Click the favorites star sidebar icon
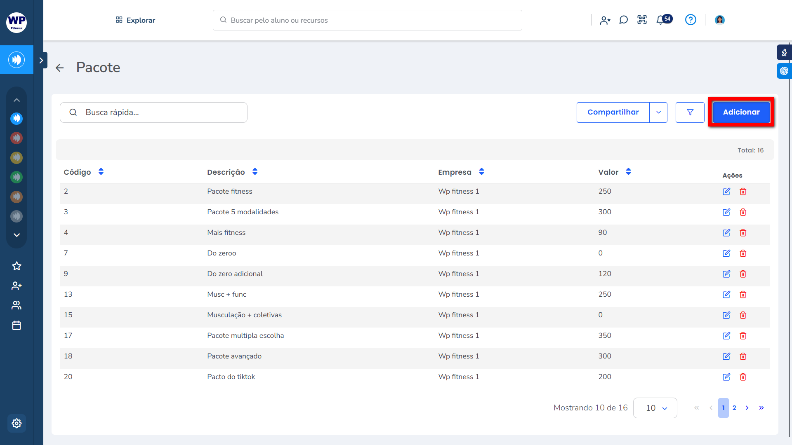792x445 pixels. (x=16, y=266)
